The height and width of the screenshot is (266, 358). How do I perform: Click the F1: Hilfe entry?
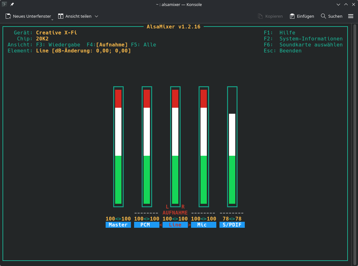(x=280, y=33)
